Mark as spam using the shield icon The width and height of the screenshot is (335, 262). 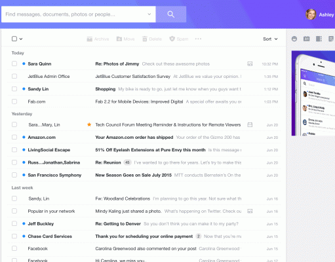tap(172, 39)
